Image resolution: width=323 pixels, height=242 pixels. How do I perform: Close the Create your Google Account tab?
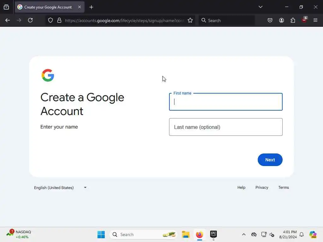tap(79, 7)
